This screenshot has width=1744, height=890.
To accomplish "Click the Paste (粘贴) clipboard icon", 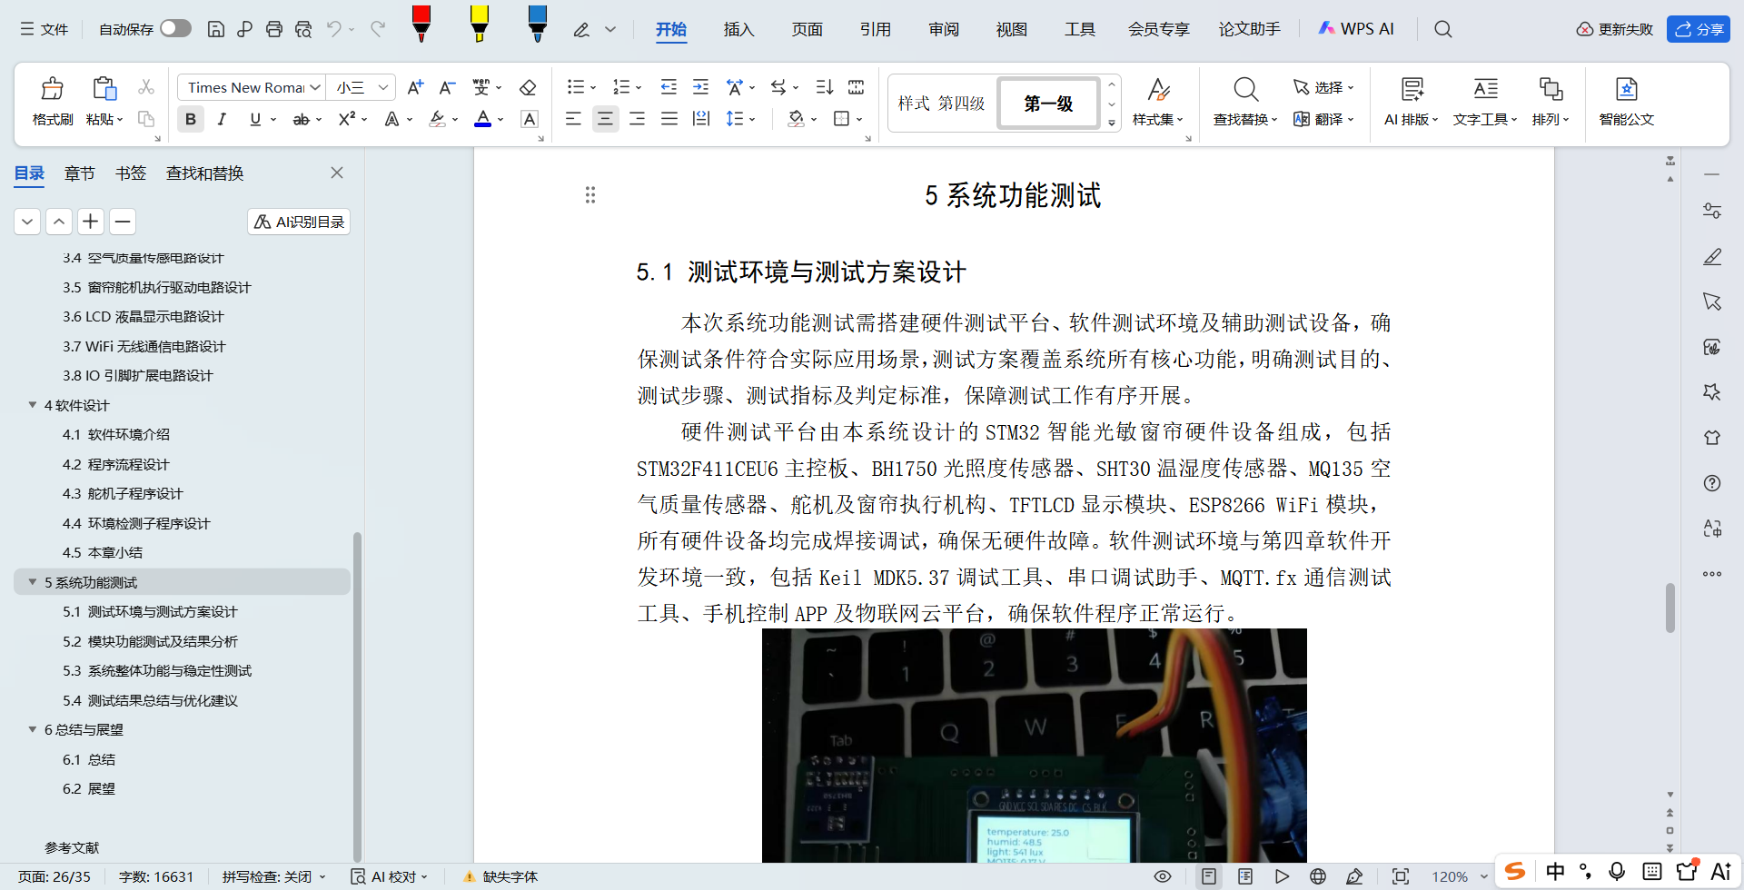I will (x=104, y=89).
